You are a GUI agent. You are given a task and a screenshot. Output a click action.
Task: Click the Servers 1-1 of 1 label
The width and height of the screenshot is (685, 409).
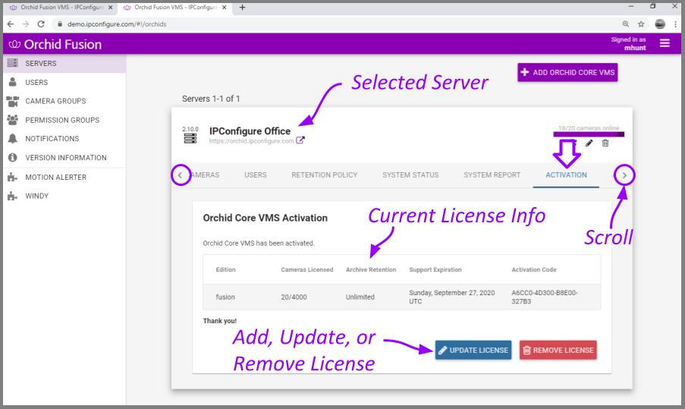[211, 99]
